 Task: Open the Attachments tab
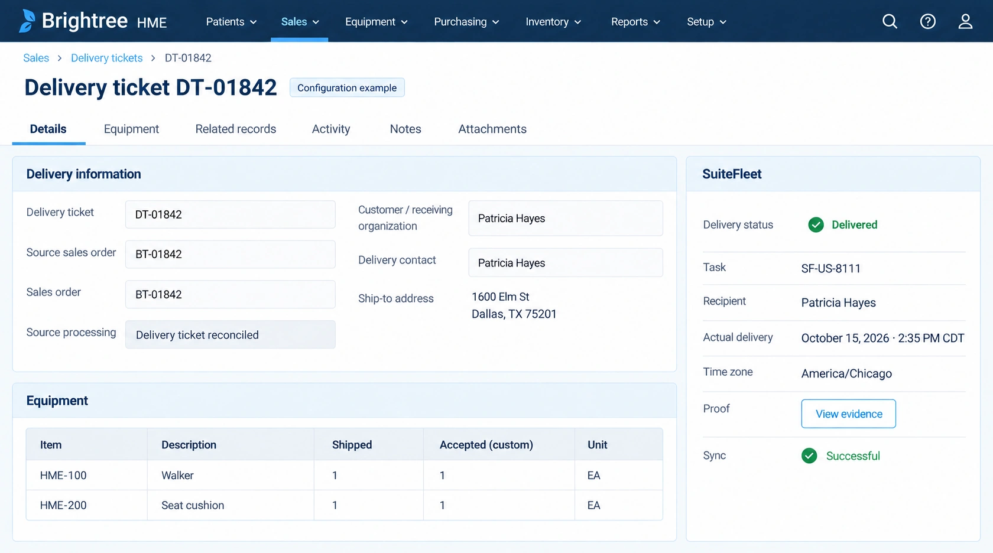point(492,129)
